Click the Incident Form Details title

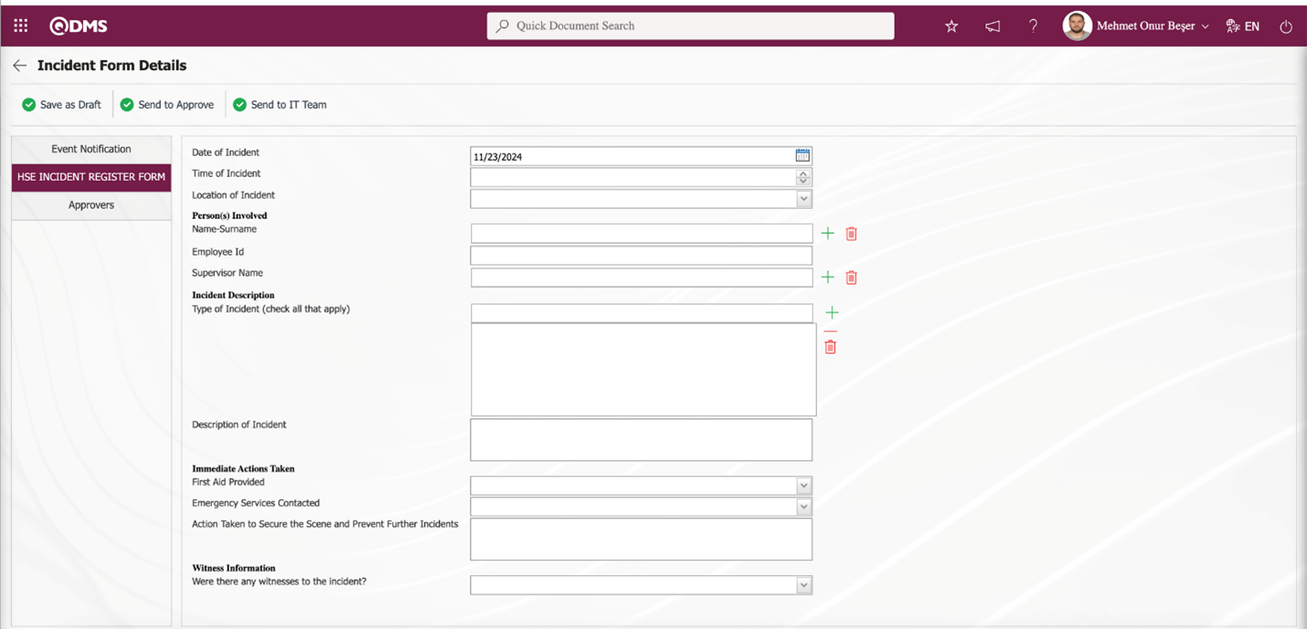click(112, 66)
